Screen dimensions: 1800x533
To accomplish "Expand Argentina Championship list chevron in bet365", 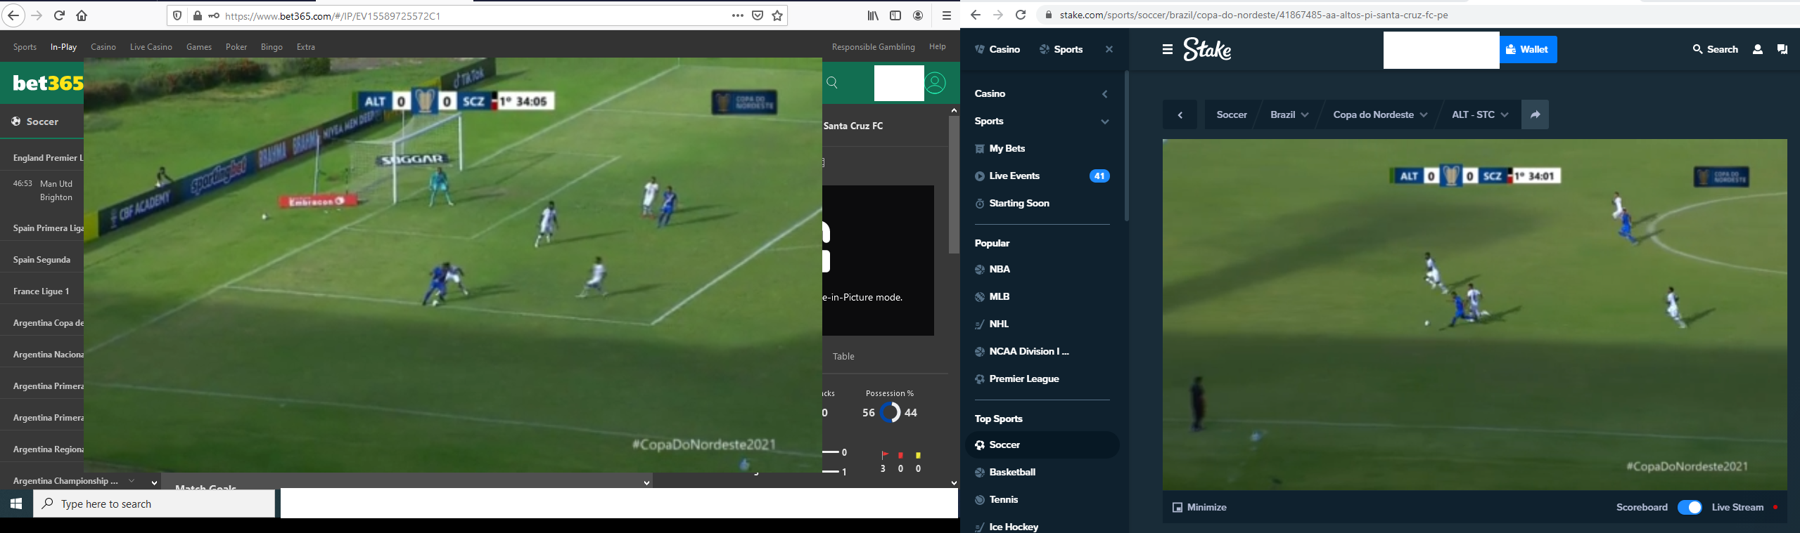I will [x=132, y=481].
